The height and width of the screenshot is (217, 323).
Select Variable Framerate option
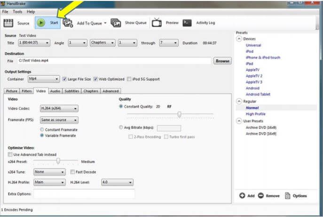(42, 135)
